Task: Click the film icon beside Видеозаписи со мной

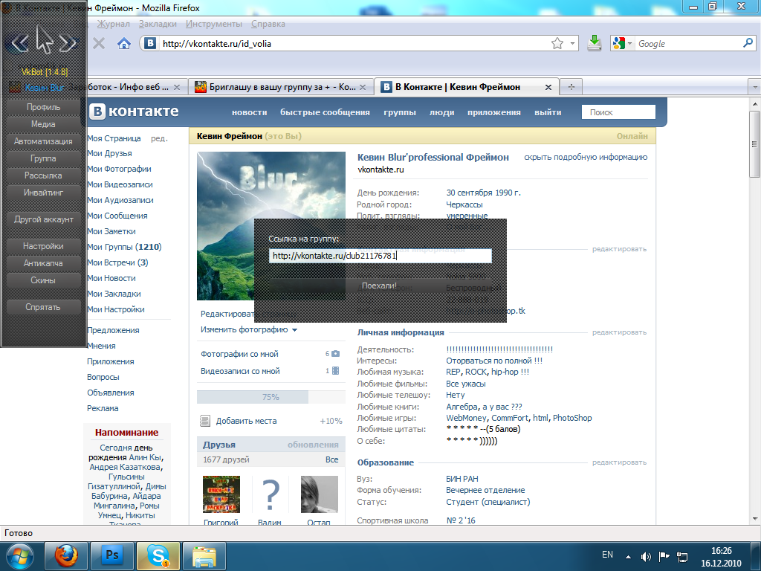Action: coord(335,371)
